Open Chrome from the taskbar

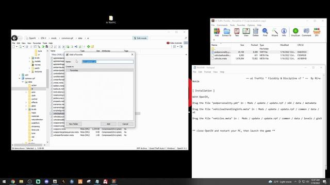coord(12,181)
